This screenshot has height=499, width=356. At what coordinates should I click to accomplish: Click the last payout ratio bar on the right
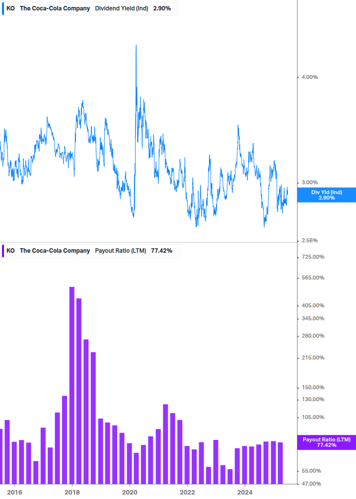[281, 463]
